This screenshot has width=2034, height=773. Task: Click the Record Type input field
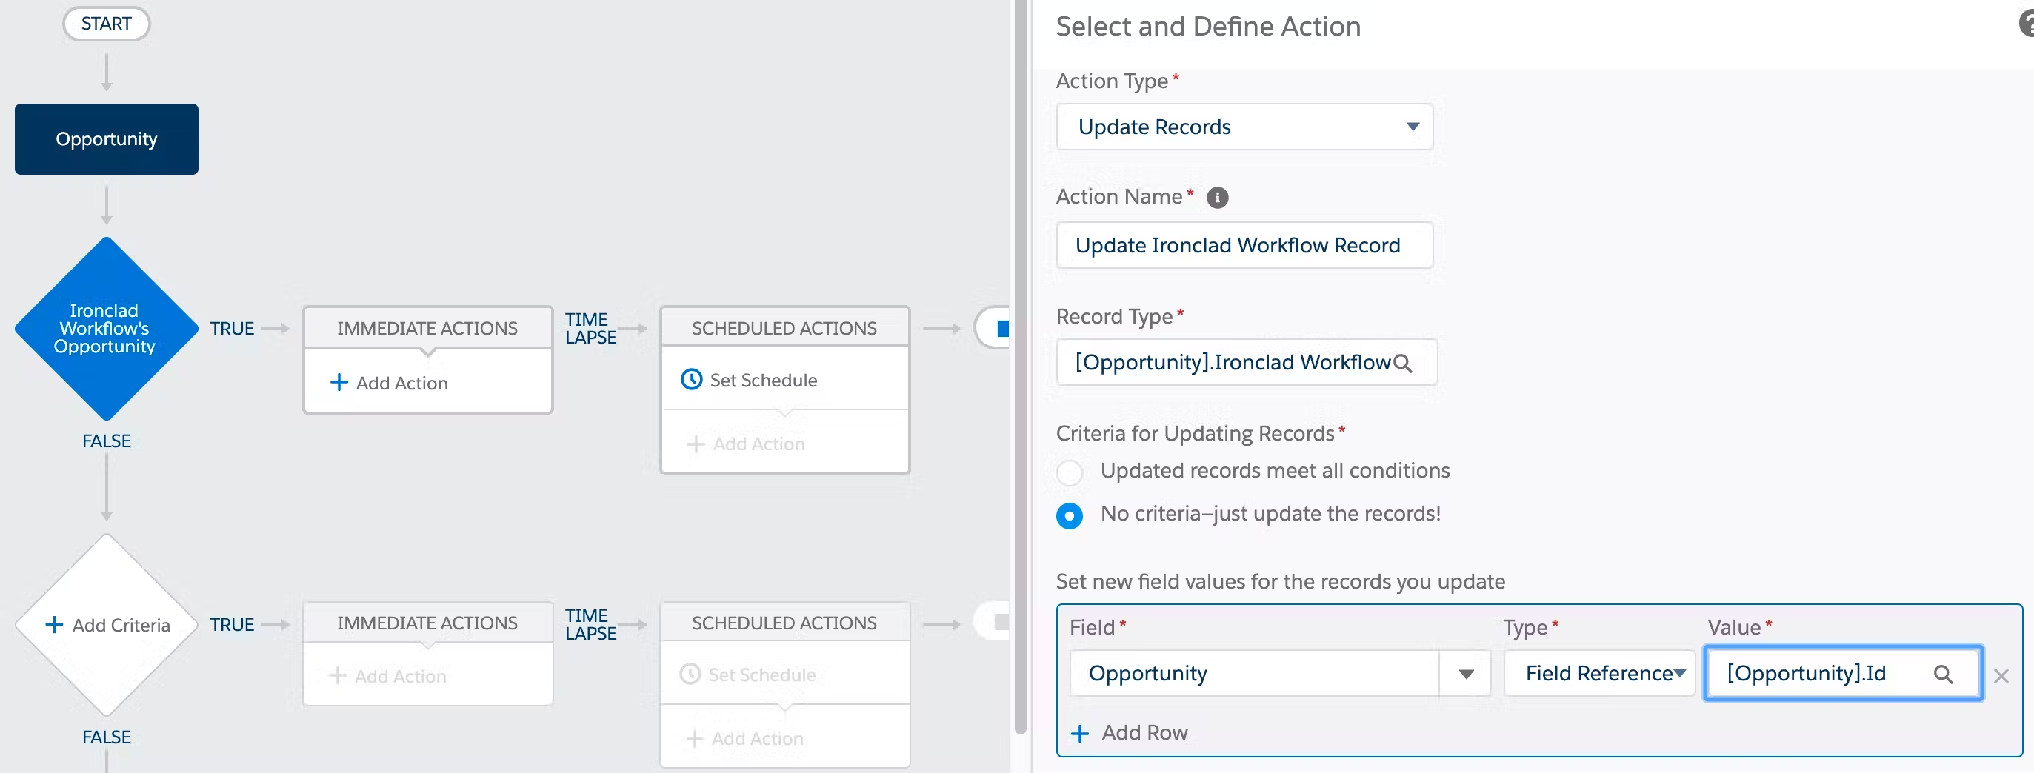coord(1246,362)
